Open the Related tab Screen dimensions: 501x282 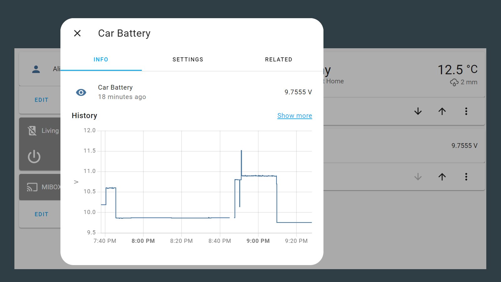[x=278, y=60]
